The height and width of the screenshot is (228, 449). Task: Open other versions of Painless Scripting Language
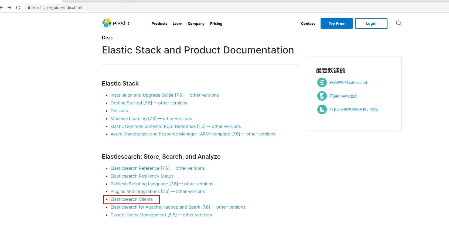[x=199, y=184]
